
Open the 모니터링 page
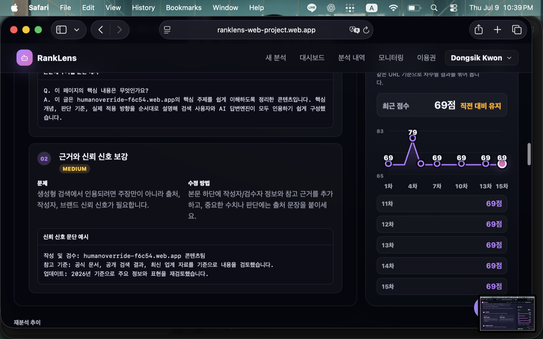coord(391,58)
